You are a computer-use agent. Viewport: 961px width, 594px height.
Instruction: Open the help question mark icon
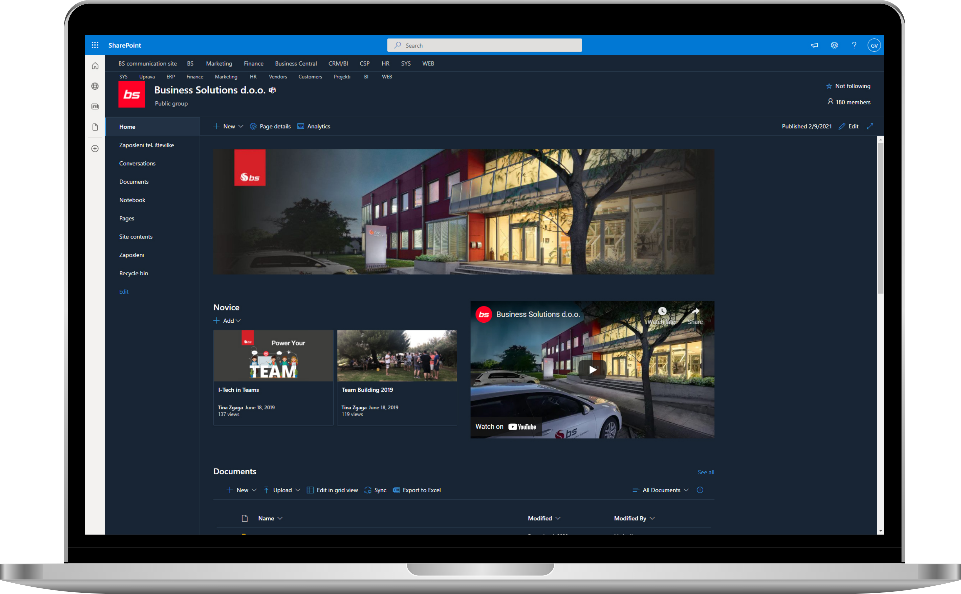854,45
